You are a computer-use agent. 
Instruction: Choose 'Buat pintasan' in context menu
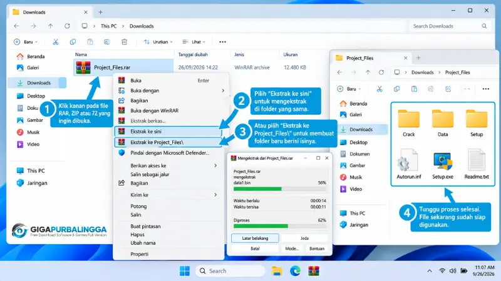point(168,226)
